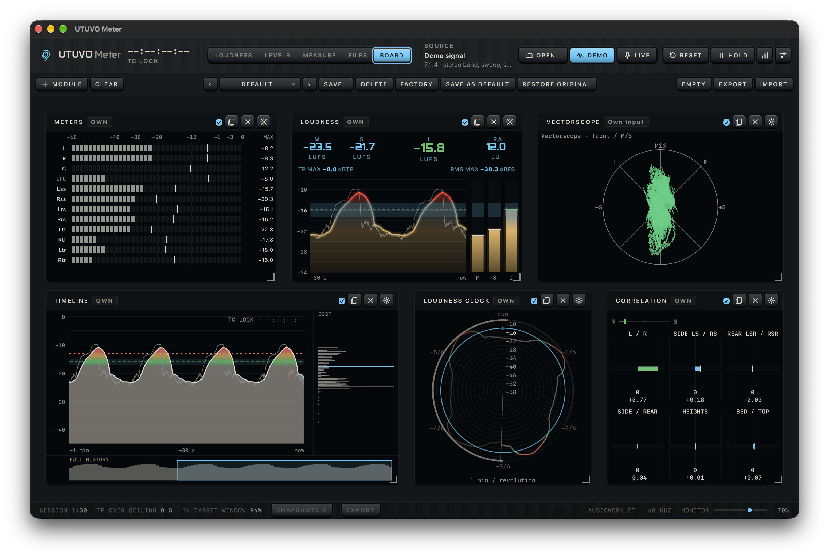Toggle the Loudness Clock enabled checkbox
This screenshot has width=829, height=558.
[534, 301]
